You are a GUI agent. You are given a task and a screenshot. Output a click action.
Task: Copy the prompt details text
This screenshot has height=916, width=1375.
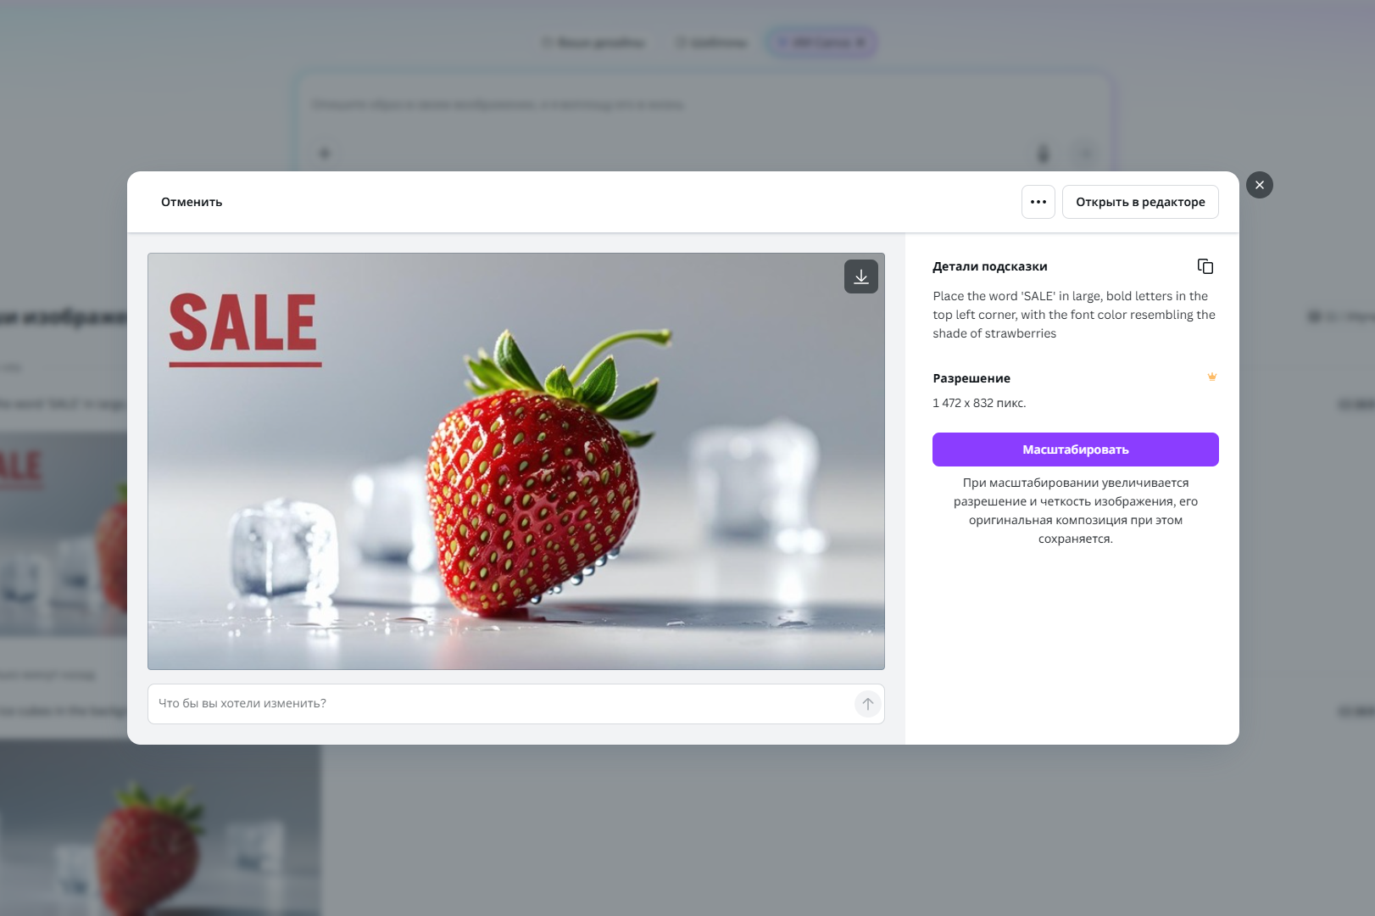(1205, 266)
